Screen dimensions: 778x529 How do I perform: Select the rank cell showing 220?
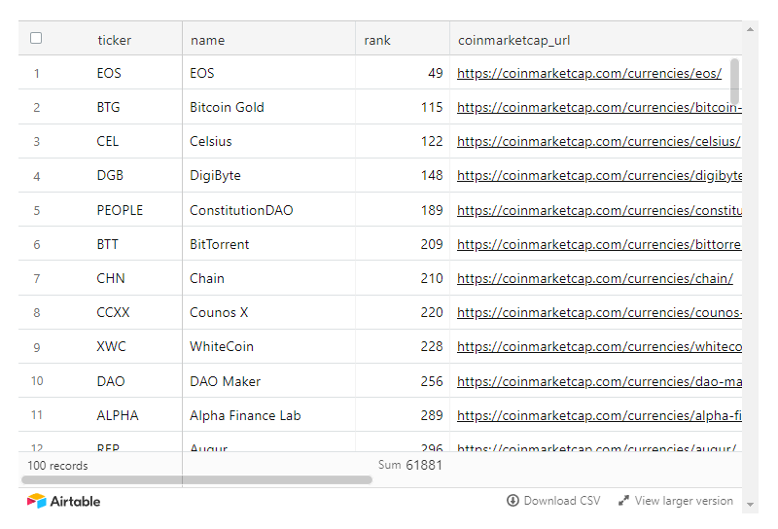403,313
